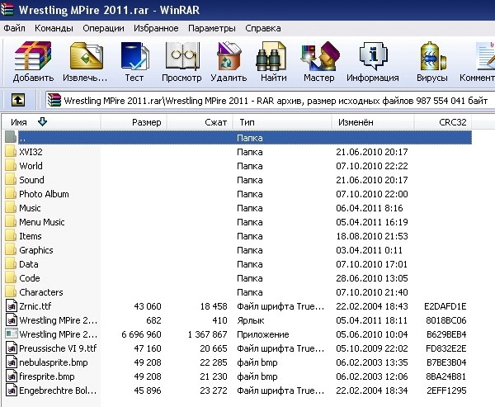Screen dimensions: 495x407
Task: Open the Просмотр (View) tool
Action: click(182, 56)
